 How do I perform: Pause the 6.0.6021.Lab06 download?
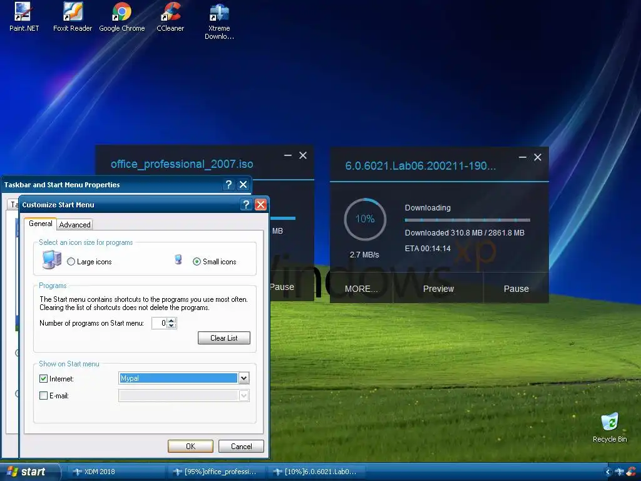click(516, 289)
